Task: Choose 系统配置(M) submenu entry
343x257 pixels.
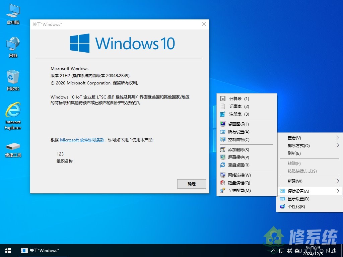Action: 247,190
